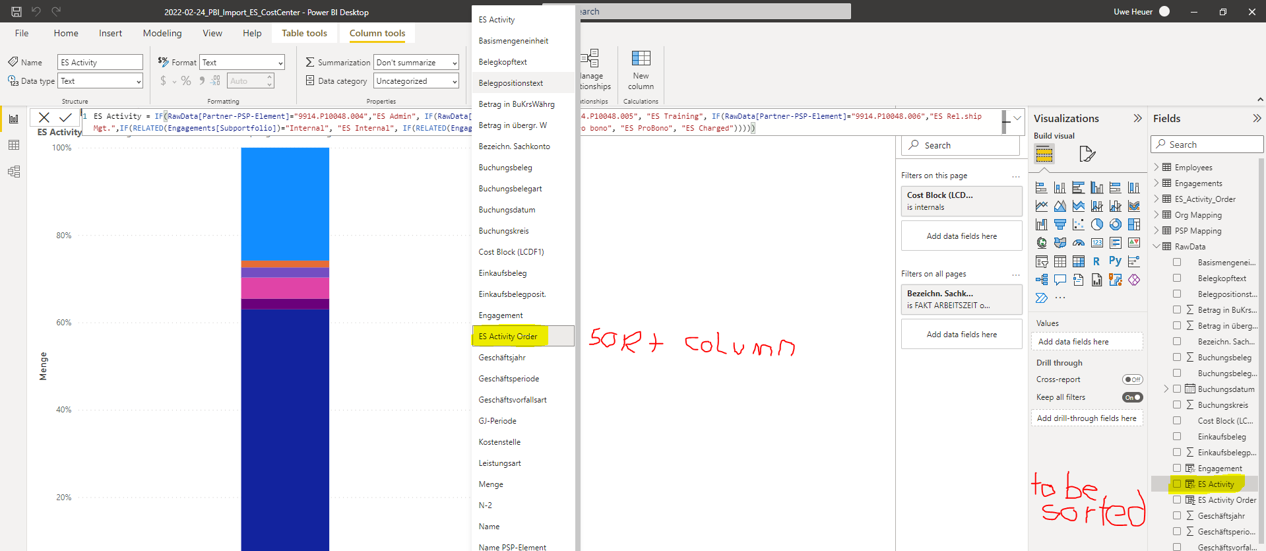Open the Summarization dropdown
The image size is (1266, 551).
(416, 63)
